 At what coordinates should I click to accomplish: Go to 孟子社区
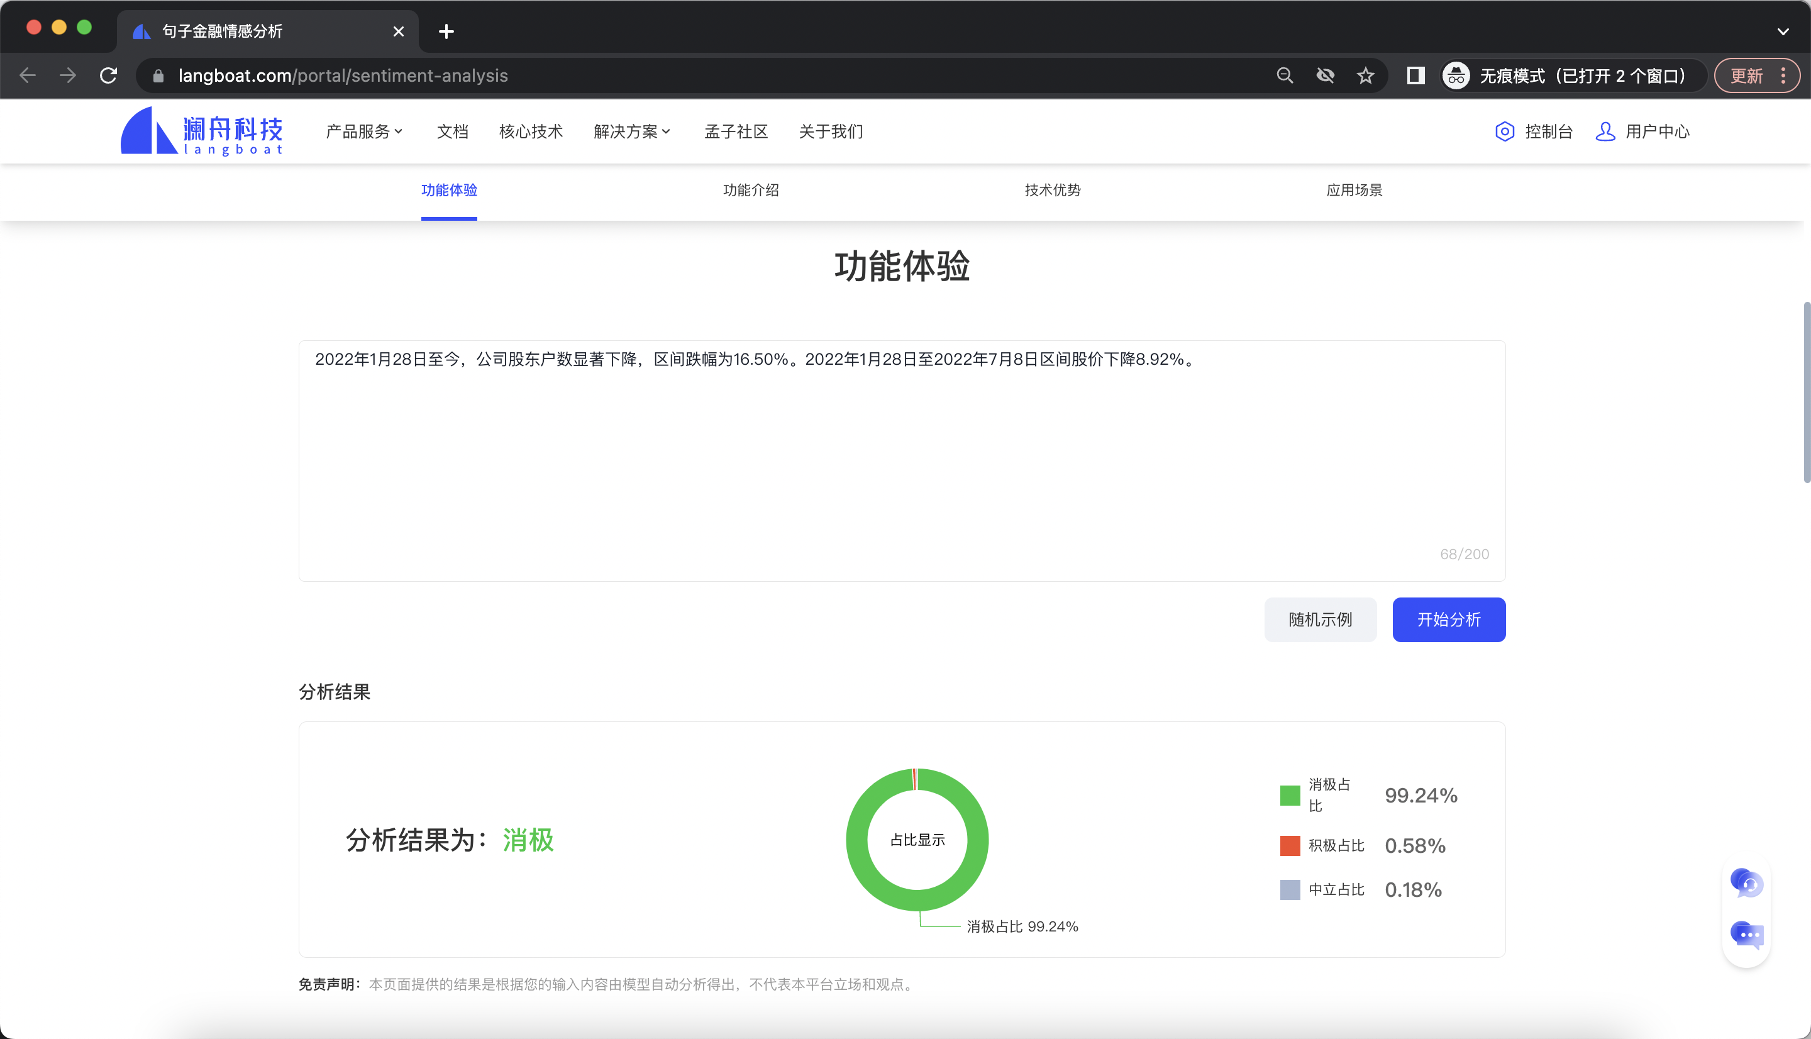pyautogui.click(x=736, y=131)
